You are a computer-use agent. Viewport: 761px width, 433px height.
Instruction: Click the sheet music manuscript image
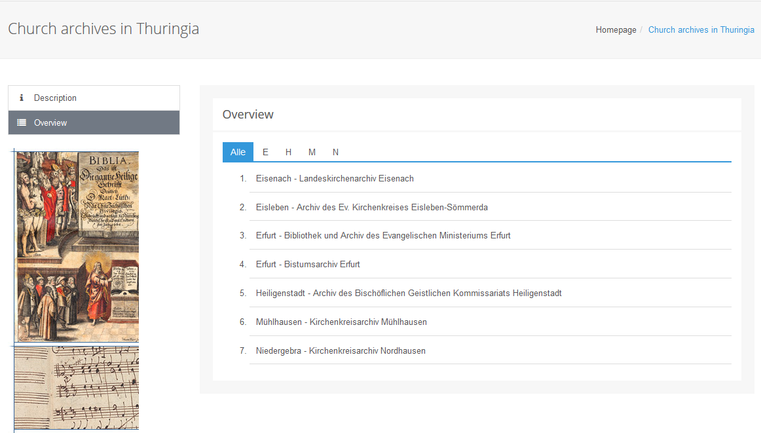pyautogui.click(x=77, y=387)
